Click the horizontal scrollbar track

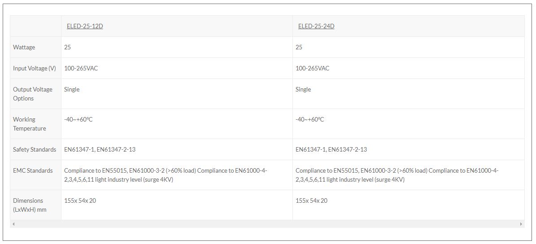point(267,224)
